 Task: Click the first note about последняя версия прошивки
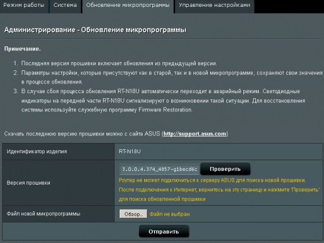pyautogui.click(x=119, y=63)
